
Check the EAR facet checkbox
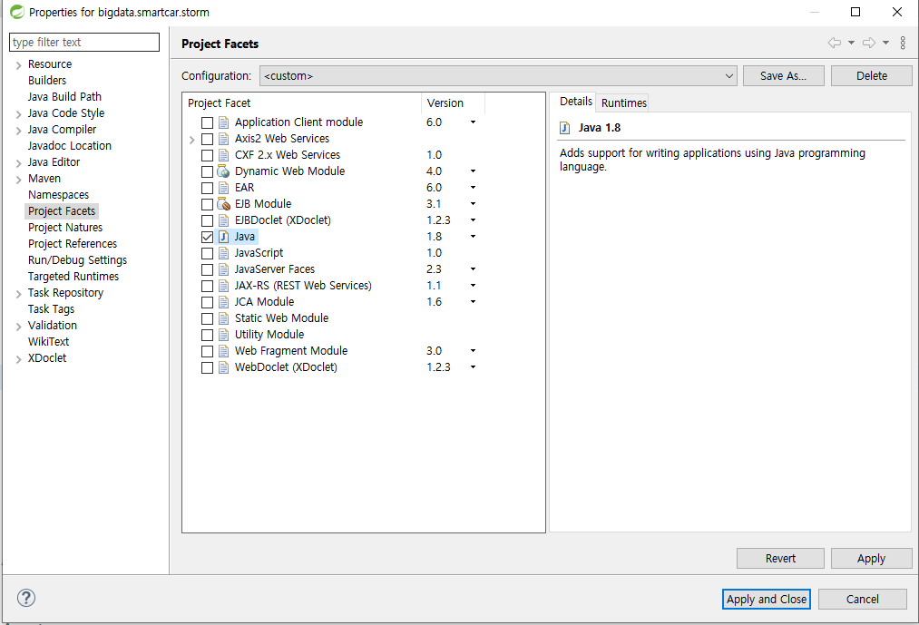pos(207,188)
